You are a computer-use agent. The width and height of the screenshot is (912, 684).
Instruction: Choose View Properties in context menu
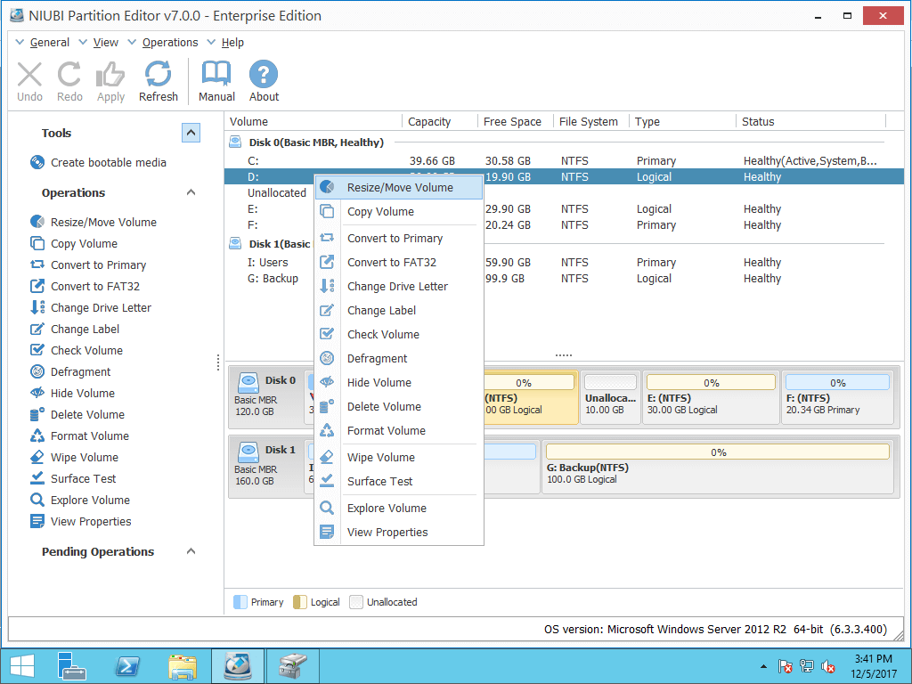coord(399,533)
